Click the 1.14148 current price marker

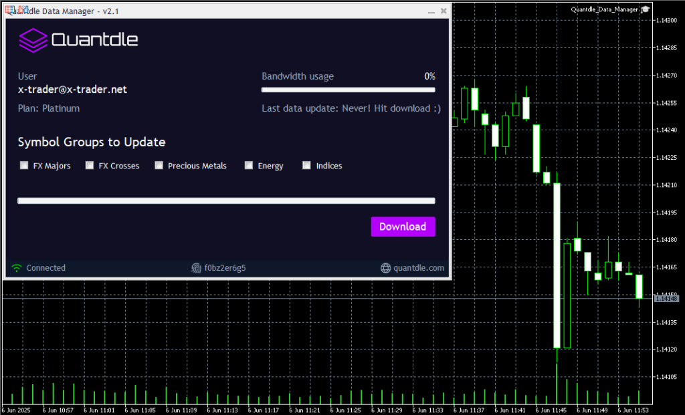pyautogui.click(x=666, y=299)
